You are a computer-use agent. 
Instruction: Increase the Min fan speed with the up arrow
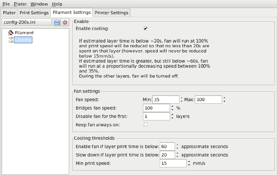coord(181,98)
